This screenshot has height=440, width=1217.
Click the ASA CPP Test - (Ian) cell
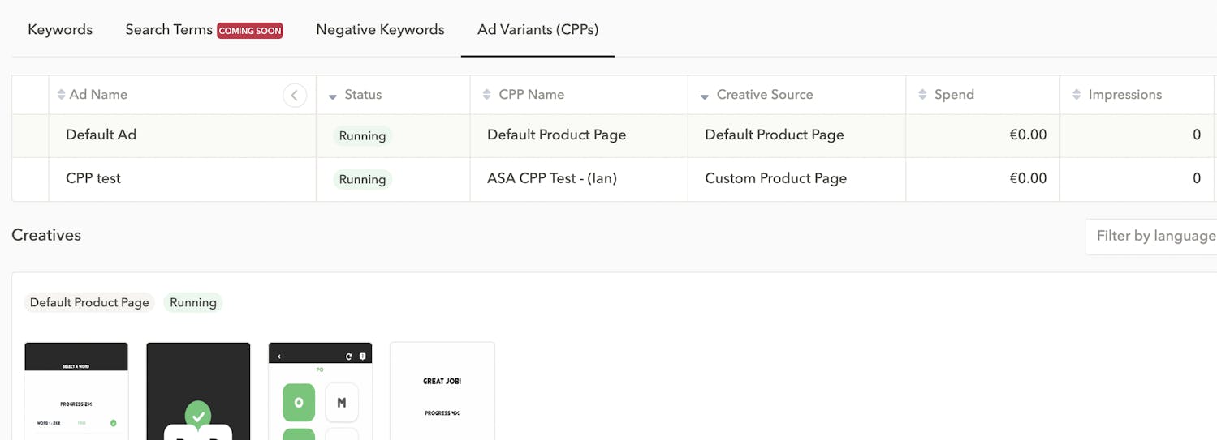pyautogui.click(x=552, y=179)
